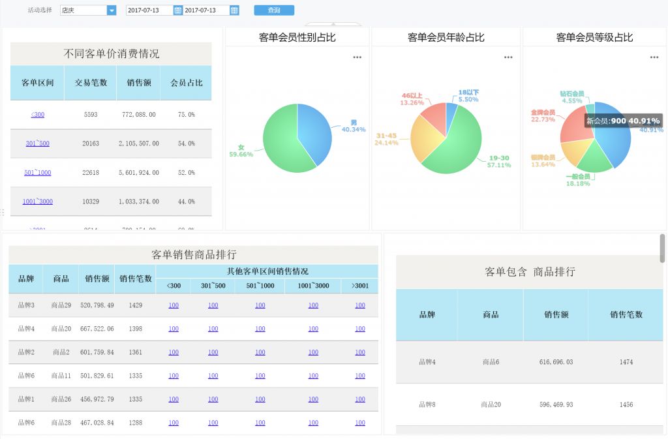668x439 pixels.
Task: Open the 501~1000 price range link
Action: [x=37, y=172]
